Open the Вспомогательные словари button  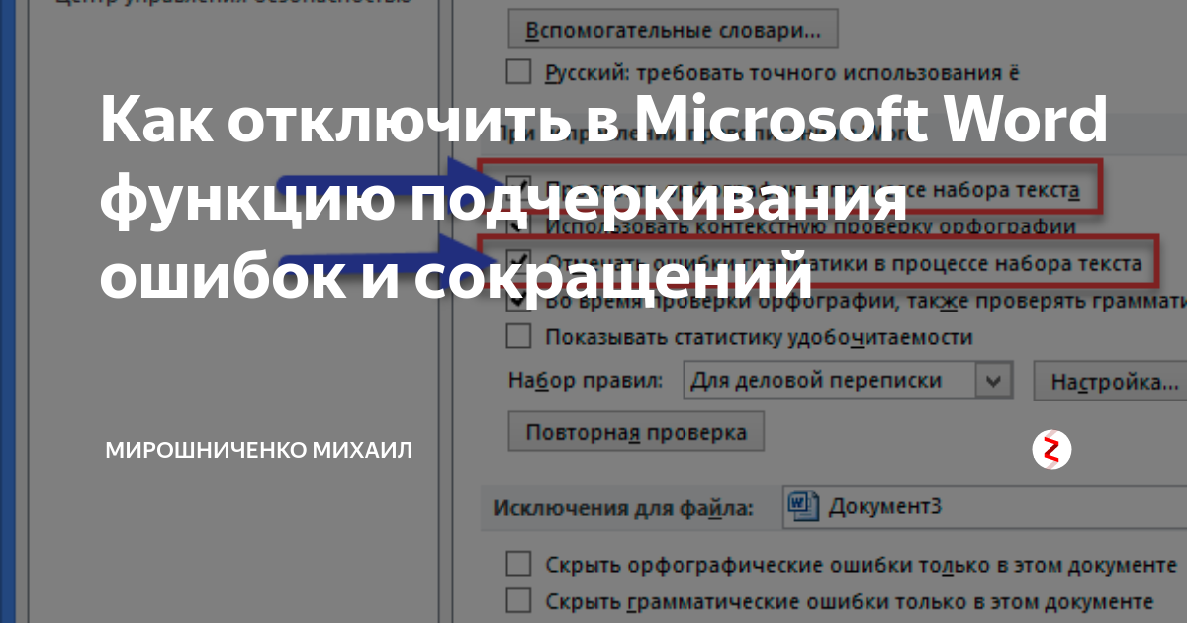pos(672,30)
